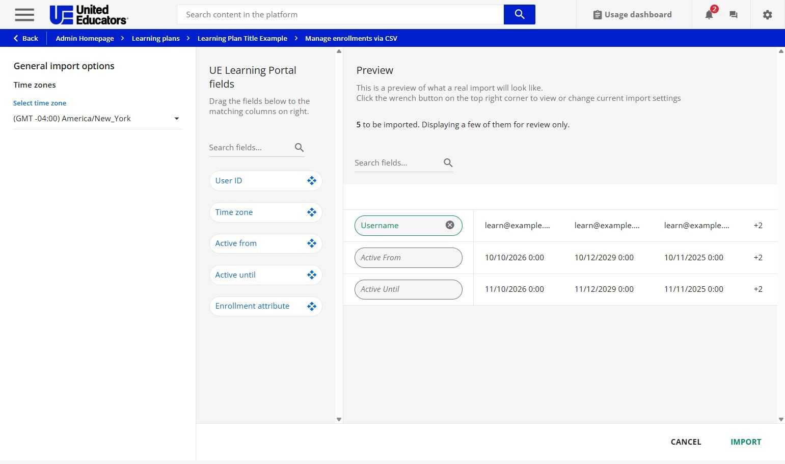Image resolution: width=785 pixels, height=464 pixels.
Task: Click the empty Active From mapping slot
Action: (408, 258)
